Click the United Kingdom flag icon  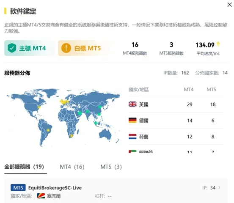(132, 104)
